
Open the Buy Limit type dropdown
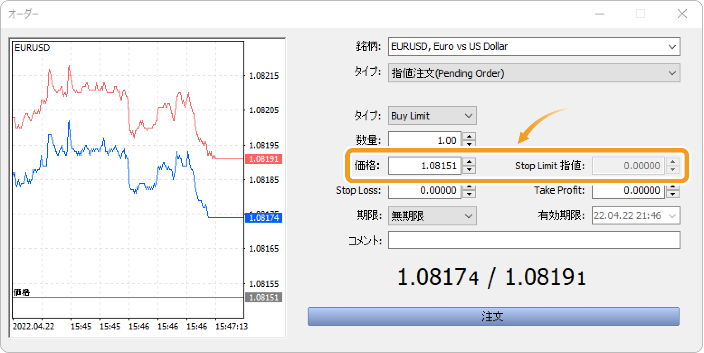[432, 116]
